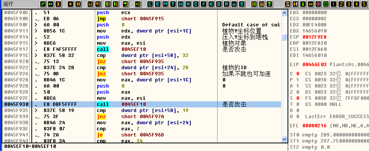Click the numbered 3 plugin icon

[x=349, y=4]
